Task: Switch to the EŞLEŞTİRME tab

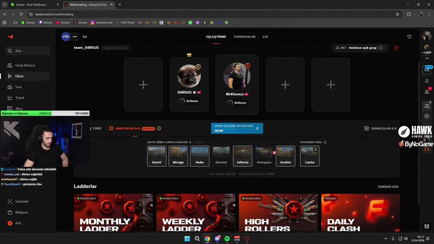Action: pyautogui.click(x=216, y=37)
